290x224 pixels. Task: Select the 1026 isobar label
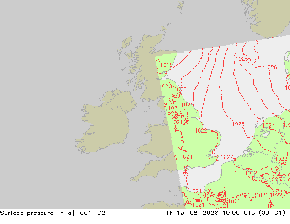click(271, 68)
